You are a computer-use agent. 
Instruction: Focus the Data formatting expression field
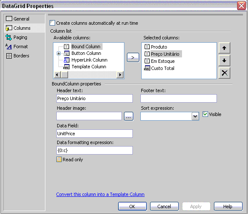(x=95, y=150)
